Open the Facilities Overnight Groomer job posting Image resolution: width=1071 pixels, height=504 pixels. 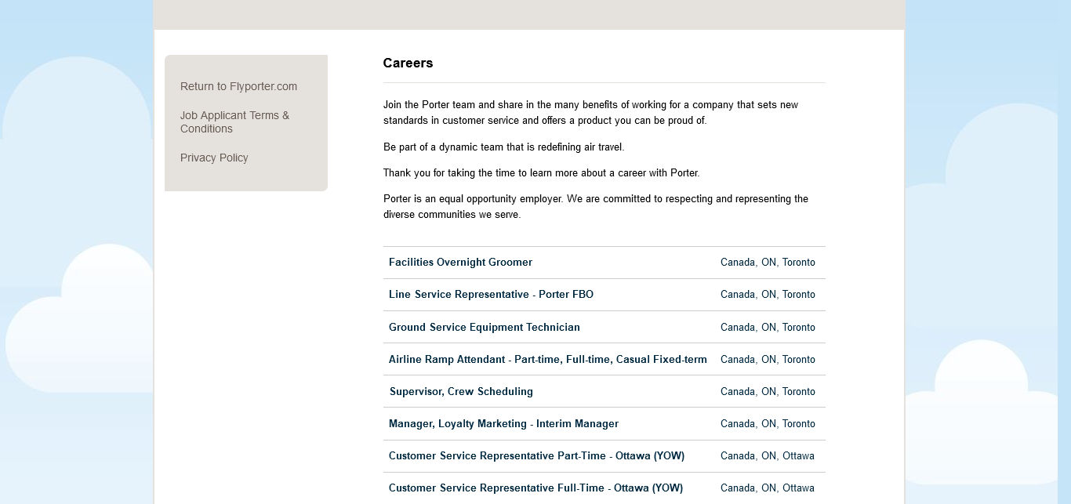(460, 263)
